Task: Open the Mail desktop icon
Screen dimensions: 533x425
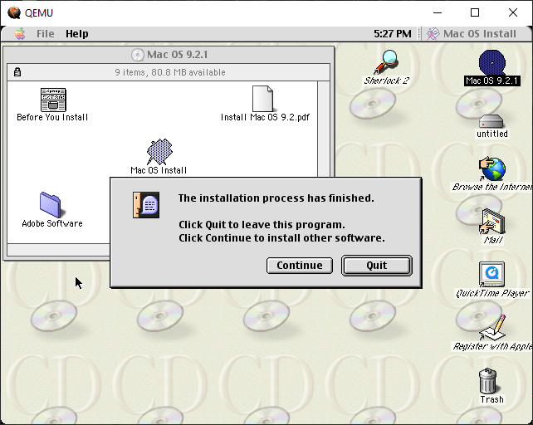Action: point(492,222)
